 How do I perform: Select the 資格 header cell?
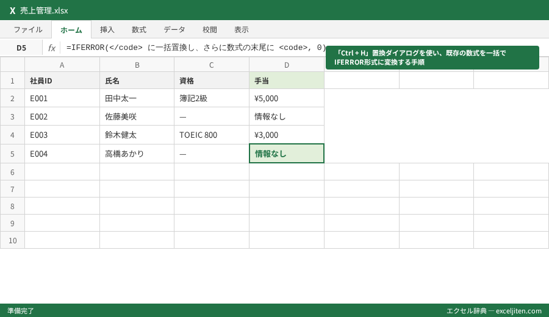pyautogui.click(x=212, y=80)
